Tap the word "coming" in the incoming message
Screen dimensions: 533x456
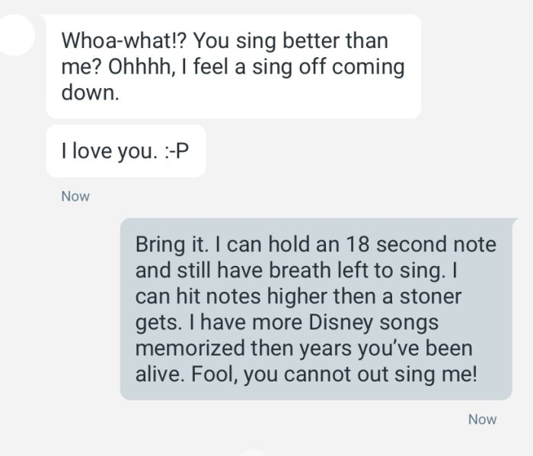[x=369, y=67]
